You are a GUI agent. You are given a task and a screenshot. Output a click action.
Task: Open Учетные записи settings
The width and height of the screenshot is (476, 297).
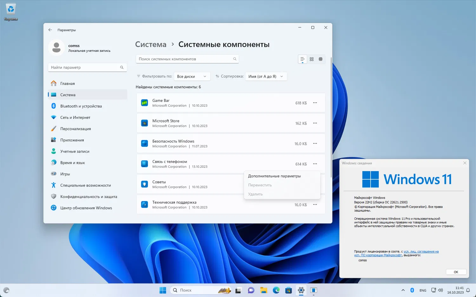(x=88, y=151)
